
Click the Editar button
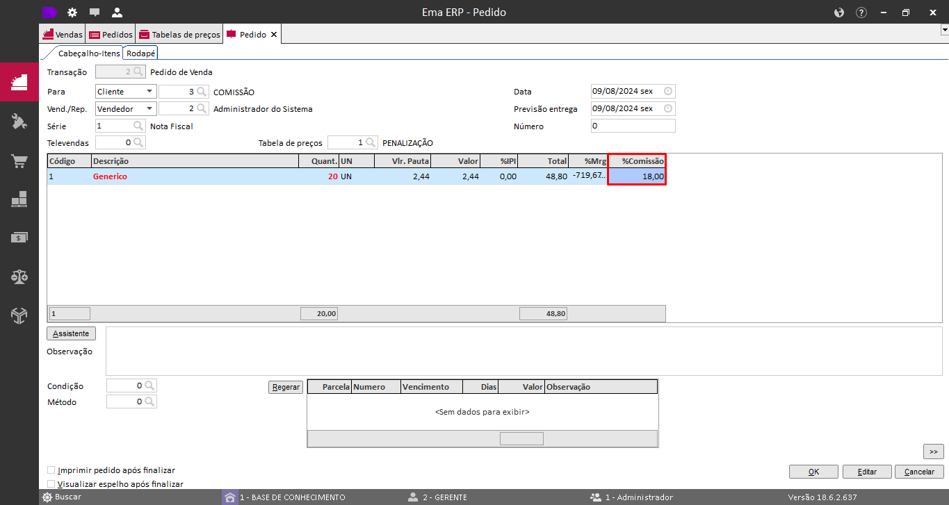pyautogui.click(x=867, y=472)
